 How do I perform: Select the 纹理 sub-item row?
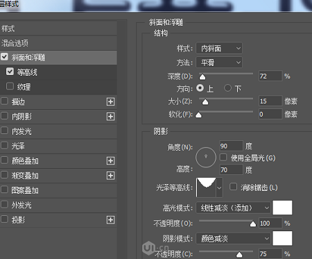(58, 87)
